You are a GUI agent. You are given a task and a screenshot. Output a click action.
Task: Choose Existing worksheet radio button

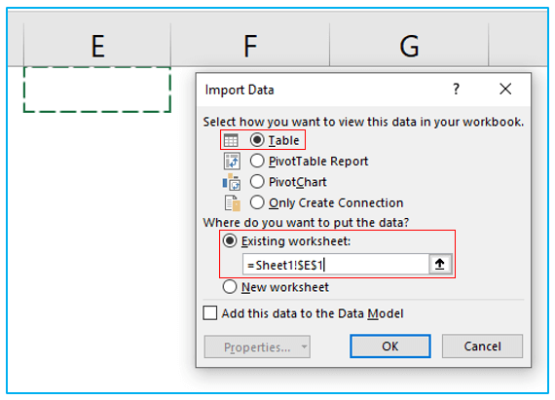coord(230,240)
